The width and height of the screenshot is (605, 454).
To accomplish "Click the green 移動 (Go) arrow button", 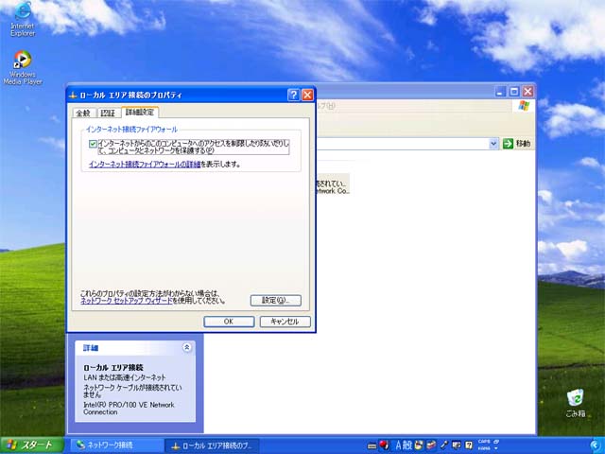I will point(509,144).
